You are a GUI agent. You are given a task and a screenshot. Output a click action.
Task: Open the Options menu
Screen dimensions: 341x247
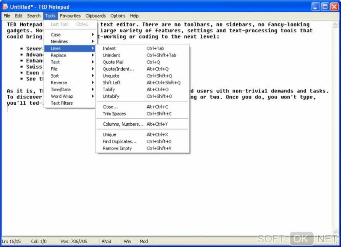118,16
